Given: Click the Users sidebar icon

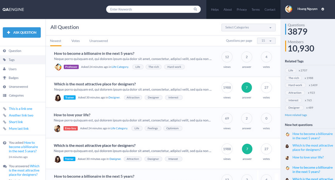Looking at the screenshot, I should [4, 69].
